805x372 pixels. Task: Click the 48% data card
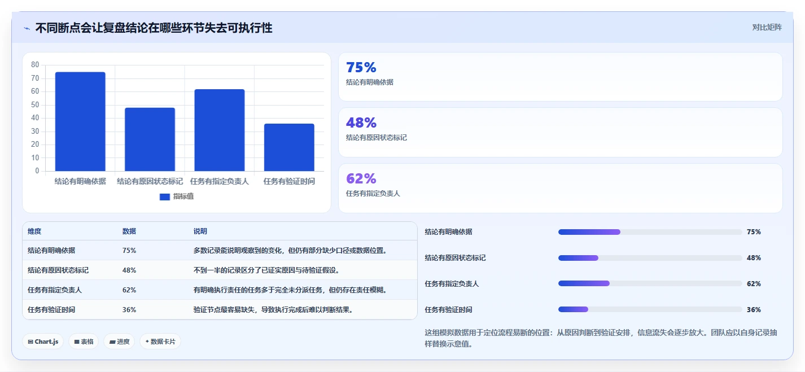560,132
